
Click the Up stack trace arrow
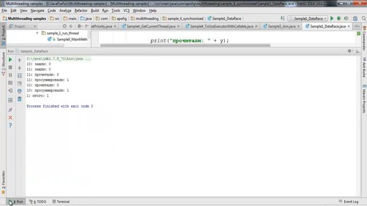pyautogui.click(x=19, y=60)
